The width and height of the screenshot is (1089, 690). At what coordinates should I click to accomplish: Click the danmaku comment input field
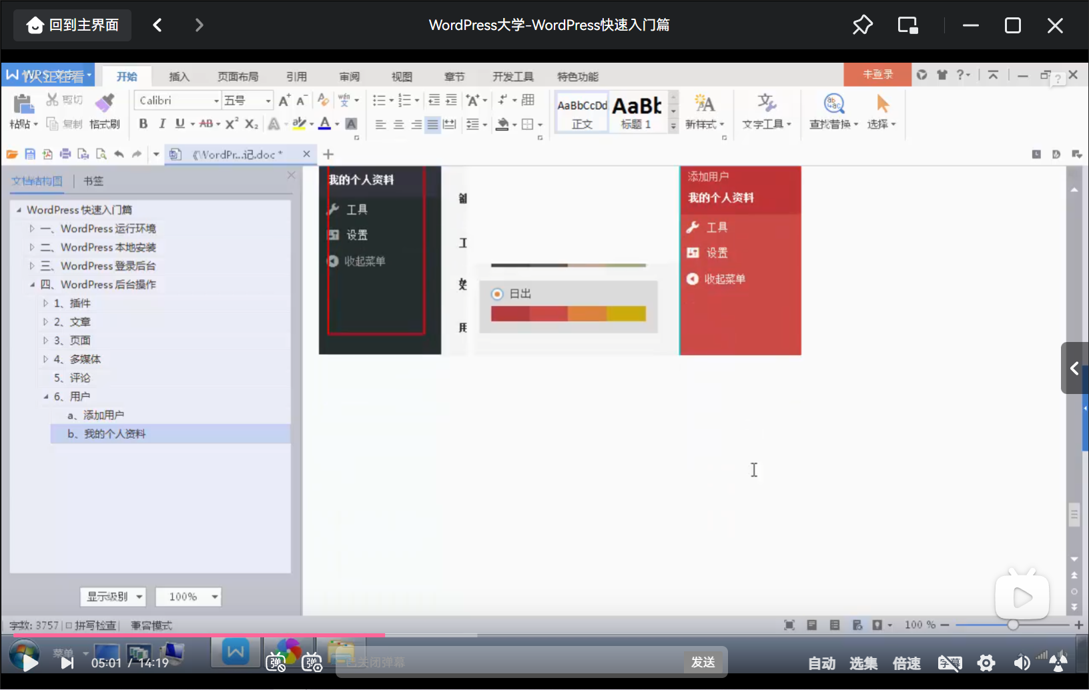point(510,662)
